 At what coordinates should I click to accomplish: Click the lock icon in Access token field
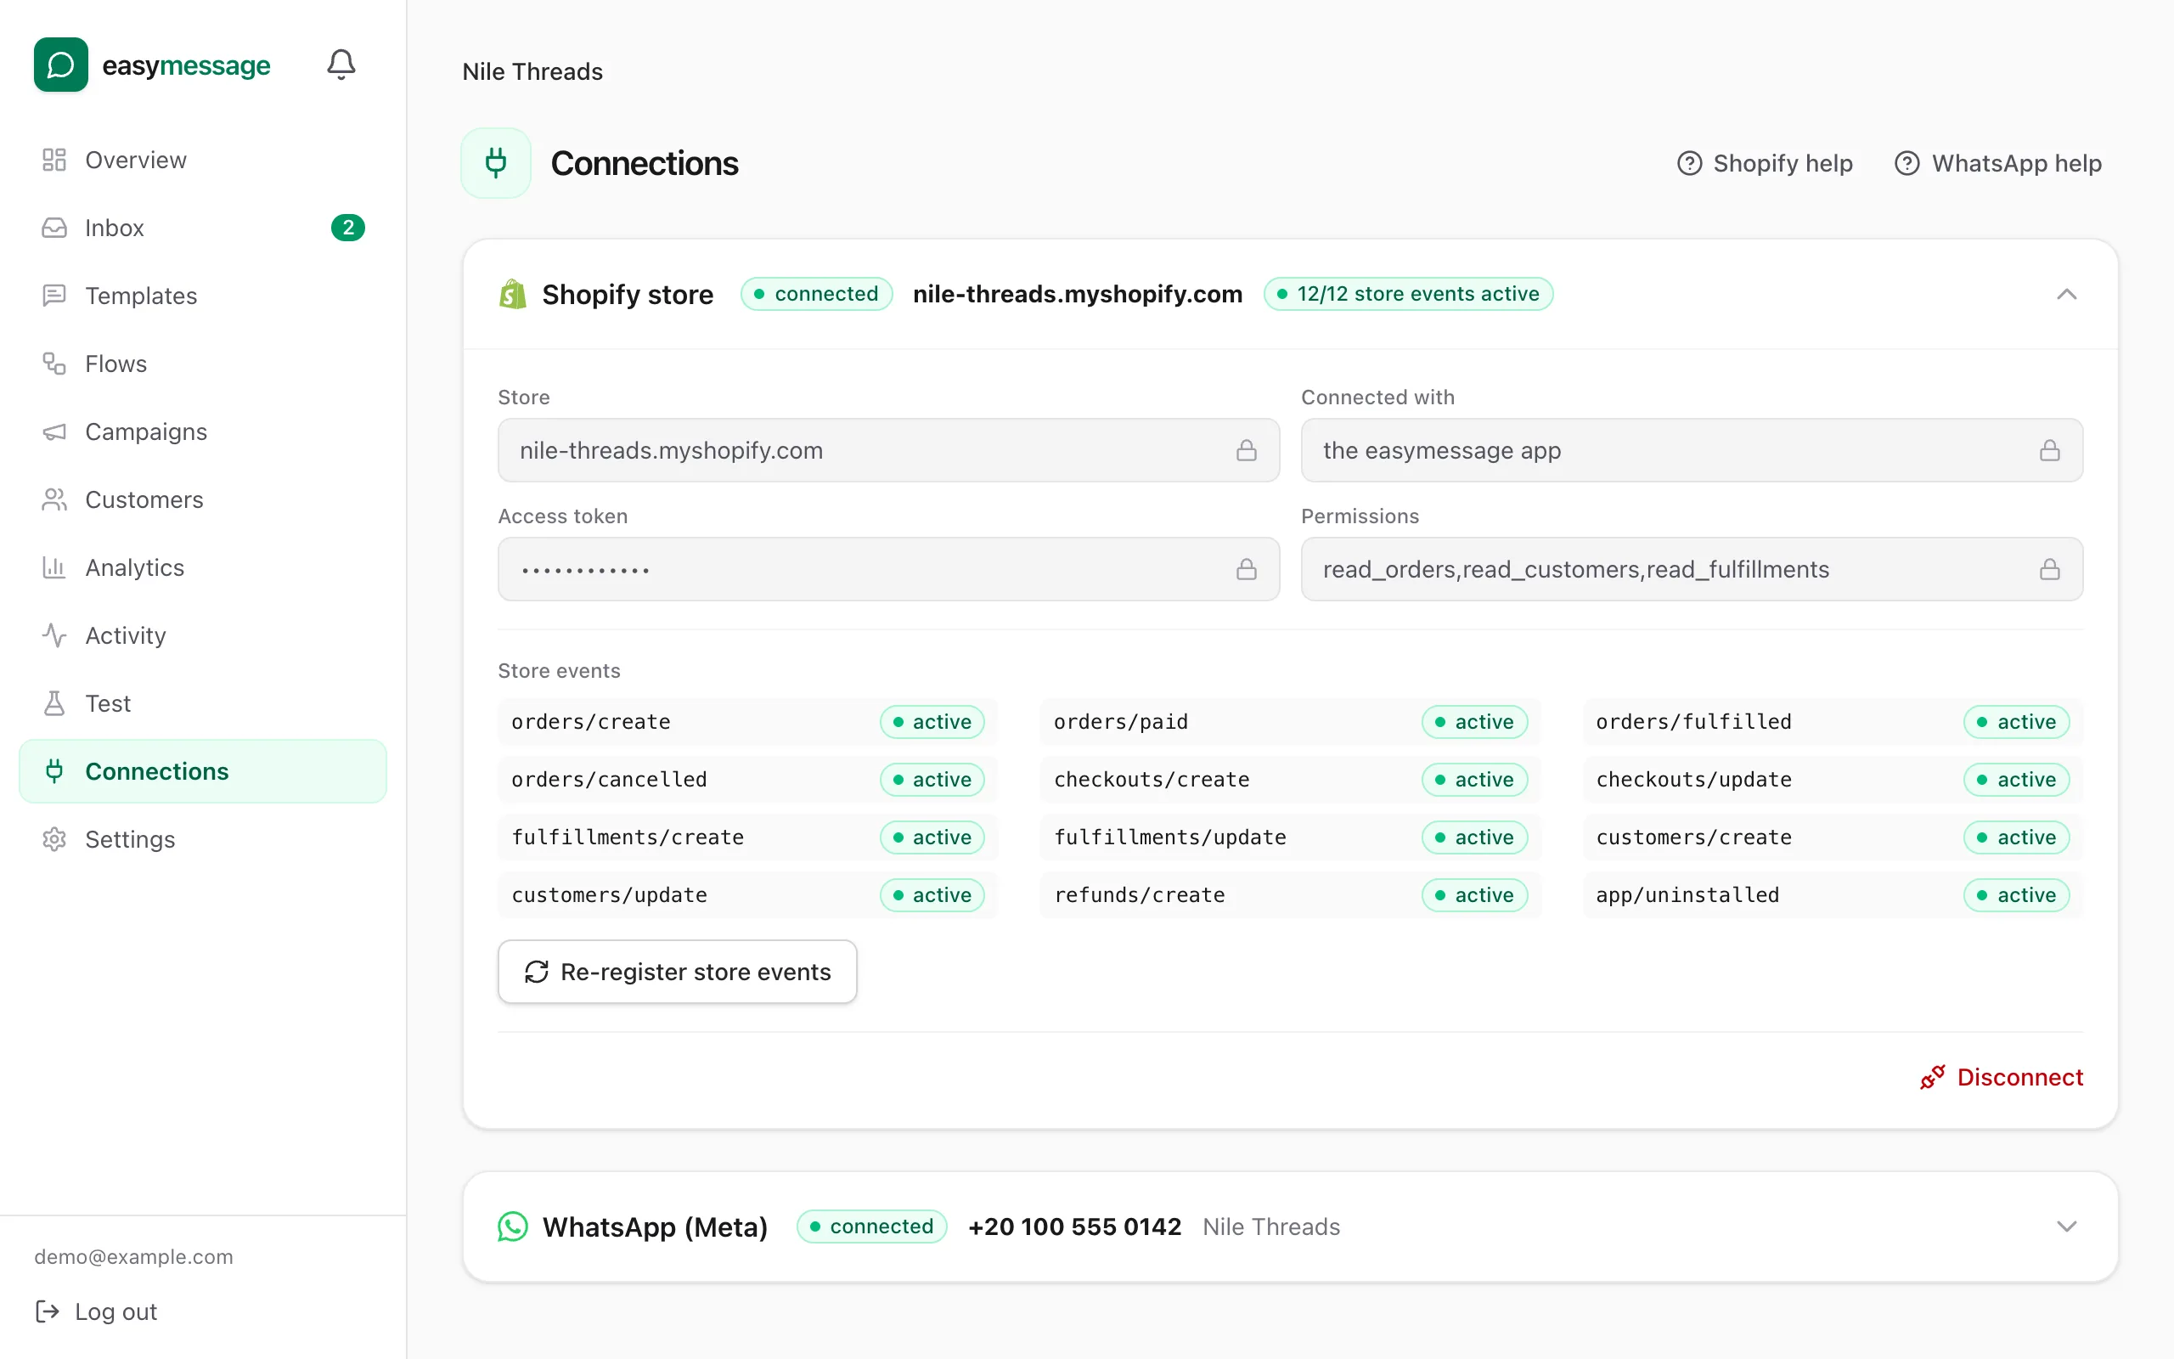tap(1246, 569)
